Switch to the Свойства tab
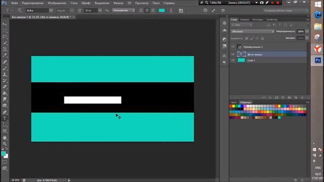The height and width of the screenshot is (182, 324). pos(272,20)
